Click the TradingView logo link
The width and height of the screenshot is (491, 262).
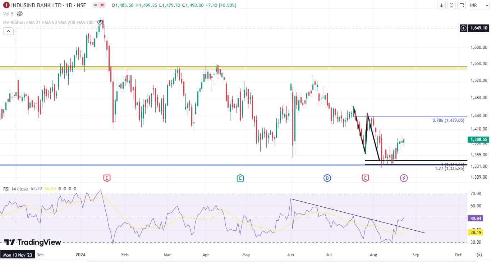point(33,242)
